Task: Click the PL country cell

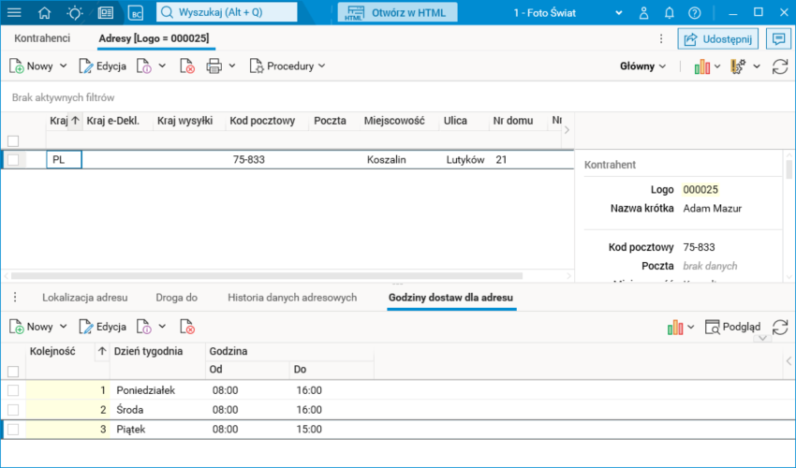Action: [x=64, y=159]
